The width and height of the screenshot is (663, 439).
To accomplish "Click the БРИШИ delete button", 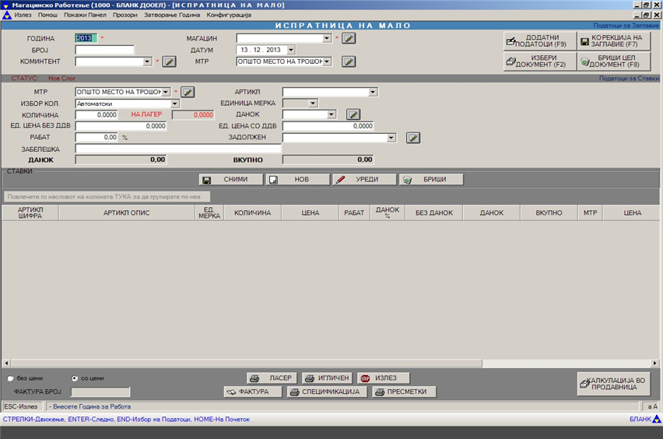I will (432, 179).
